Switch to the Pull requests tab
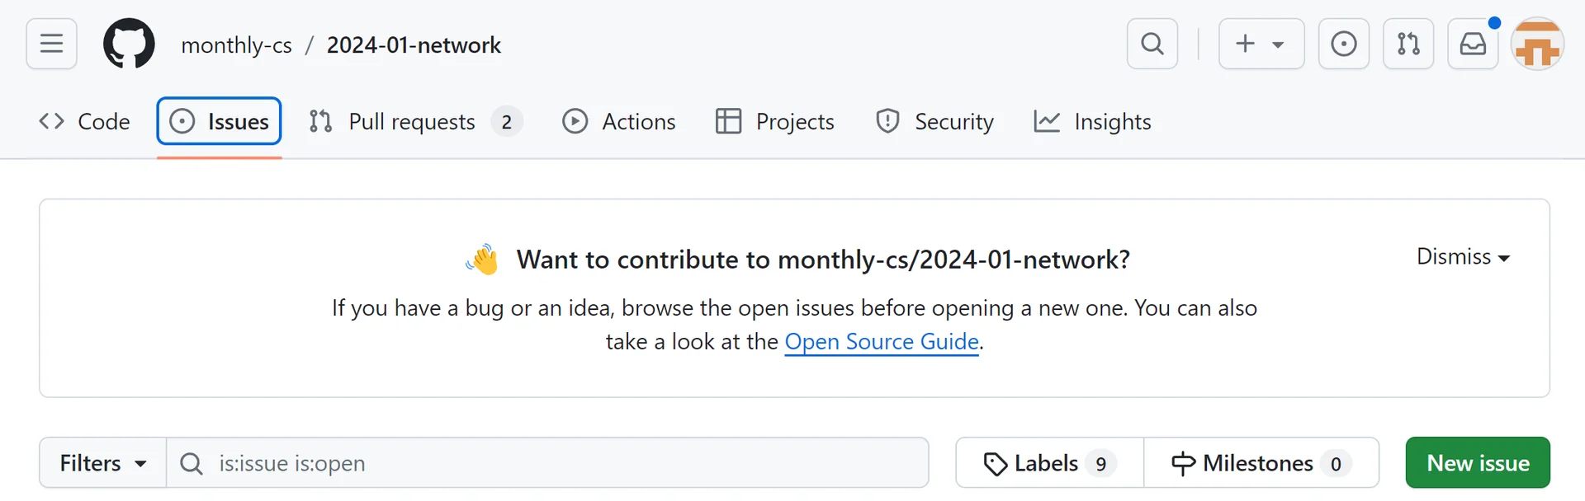Viewport: 1585px width, 501px height. pyautogui.click(x=414, y=122)
